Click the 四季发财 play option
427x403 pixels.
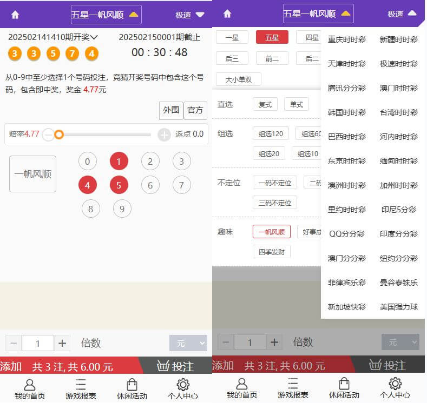[271, 252]
